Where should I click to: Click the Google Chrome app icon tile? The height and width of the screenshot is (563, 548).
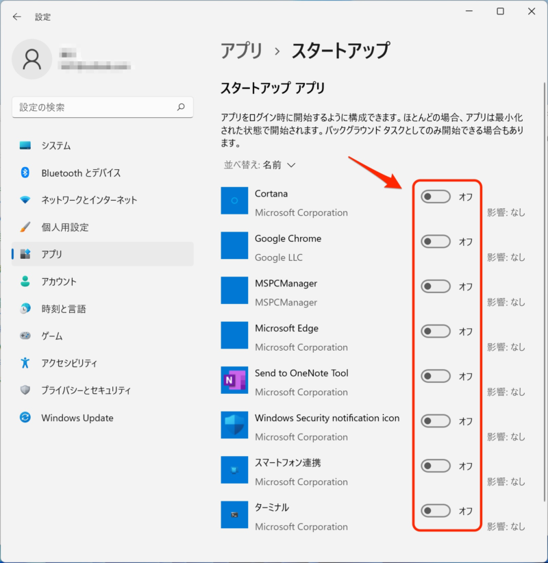[x=234, y=246]
